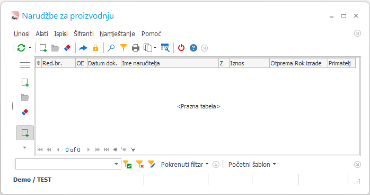This screenshot has height=195, width=370.
Task: Go to last record navigator button
Action: pyautogui.click(x=106, y=149)
